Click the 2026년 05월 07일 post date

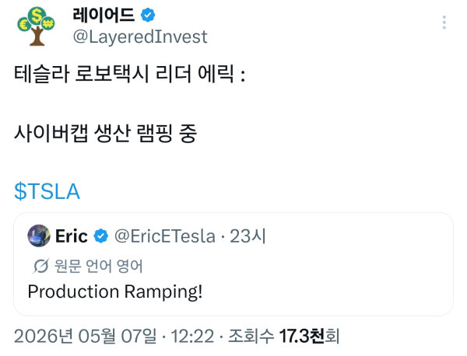pyautogui.click(x=85, y=336)
